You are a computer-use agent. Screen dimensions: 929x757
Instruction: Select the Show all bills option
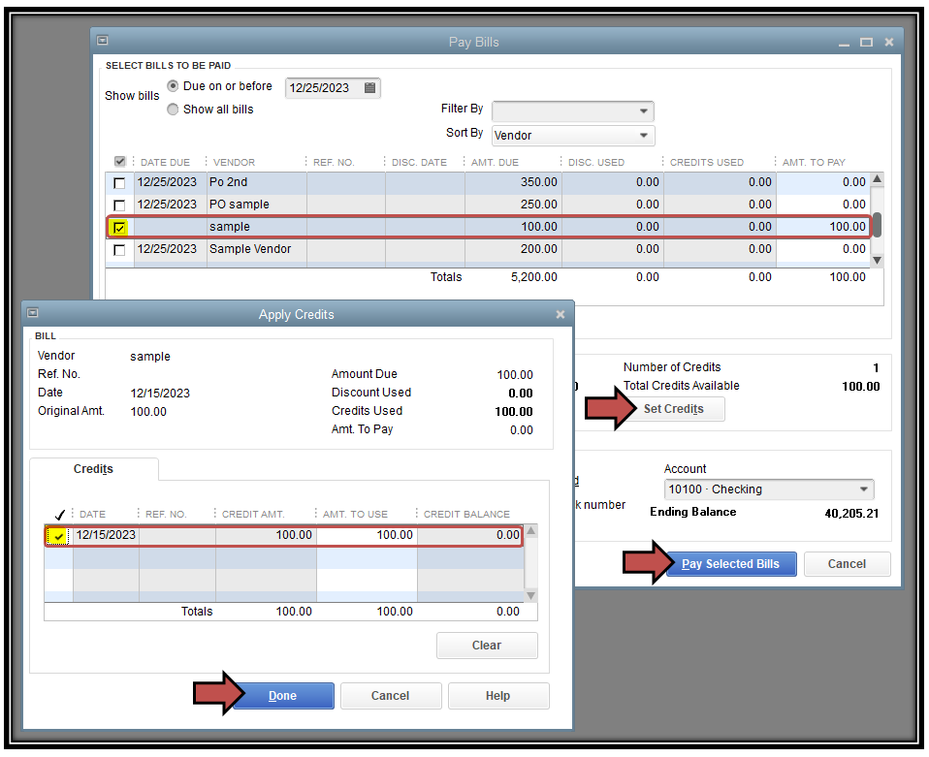173,110
